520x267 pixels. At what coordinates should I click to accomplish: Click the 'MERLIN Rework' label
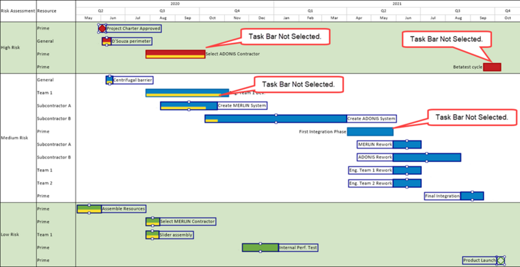coord(375,144)
